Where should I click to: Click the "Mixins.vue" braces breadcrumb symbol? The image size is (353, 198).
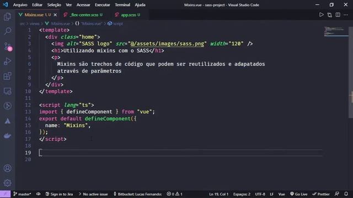88,24
